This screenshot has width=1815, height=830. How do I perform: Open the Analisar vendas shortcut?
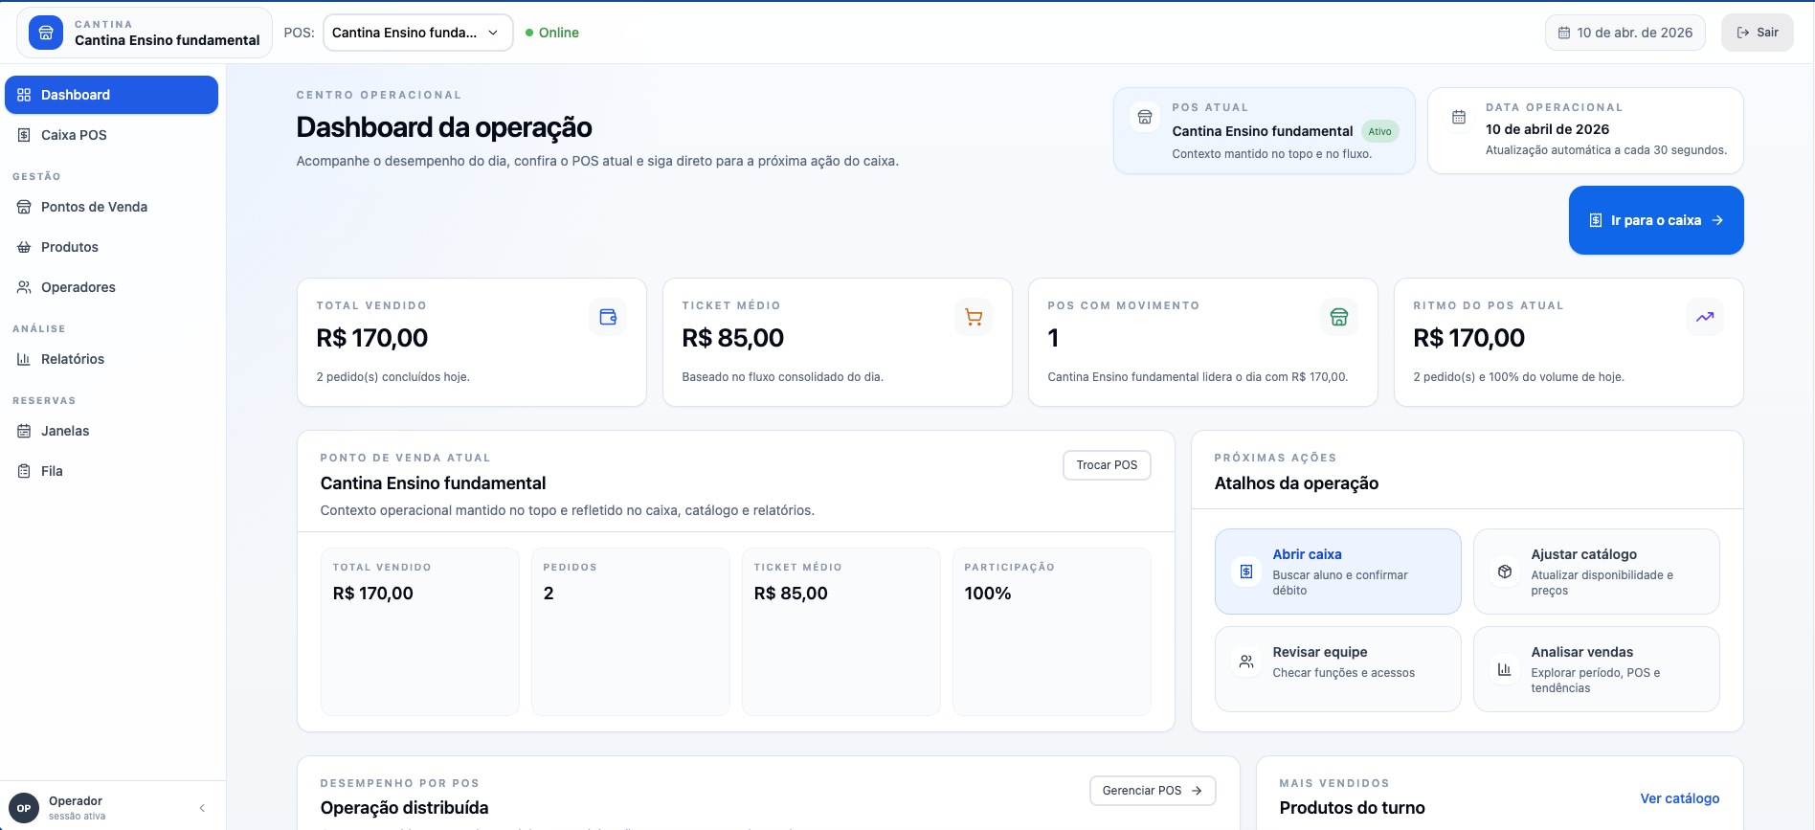[x=1596, y=669]
